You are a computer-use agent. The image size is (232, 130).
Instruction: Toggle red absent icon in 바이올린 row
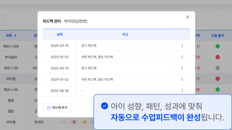pos(218,57)
